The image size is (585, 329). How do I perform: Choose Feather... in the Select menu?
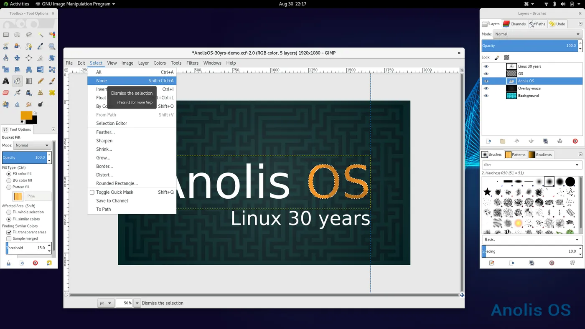tap(132, 132)
